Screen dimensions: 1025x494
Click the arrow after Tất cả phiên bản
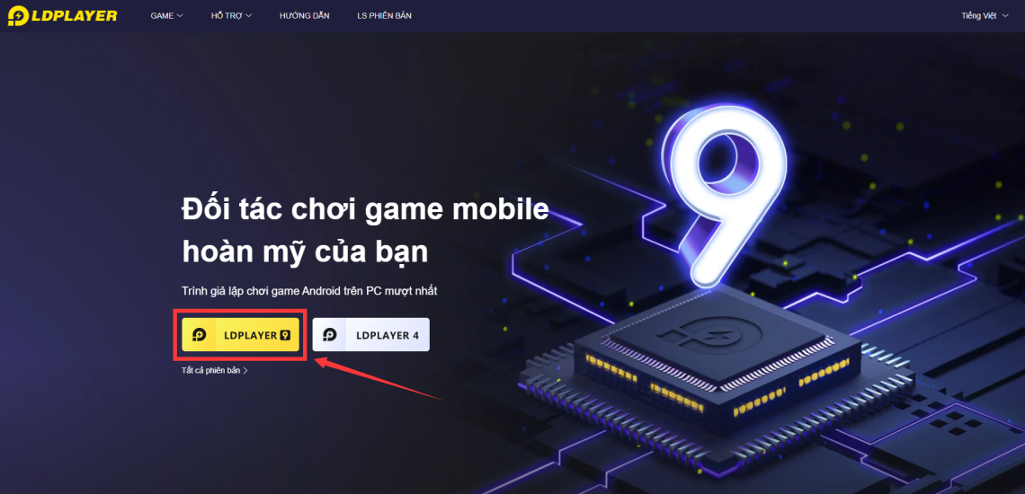[245, 370]
